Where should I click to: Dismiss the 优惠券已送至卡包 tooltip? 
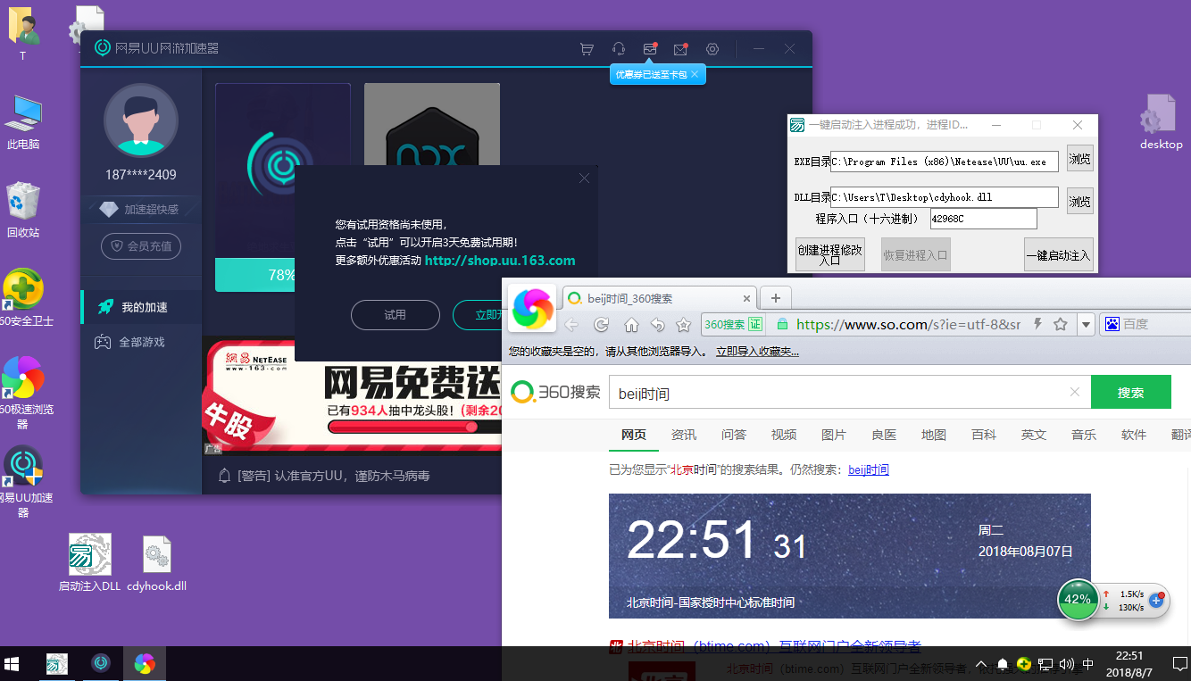(695, 74)
